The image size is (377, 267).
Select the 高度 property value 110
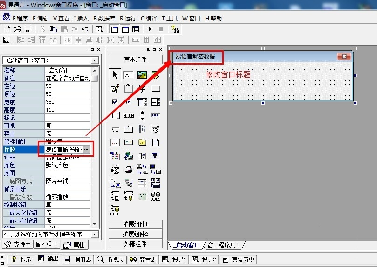pos(68,110)
